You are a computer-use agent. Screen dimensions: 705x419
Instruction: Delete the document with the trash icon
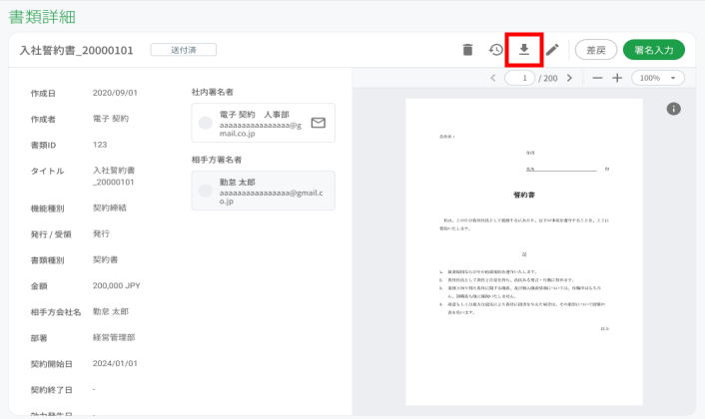click(467, 50)
